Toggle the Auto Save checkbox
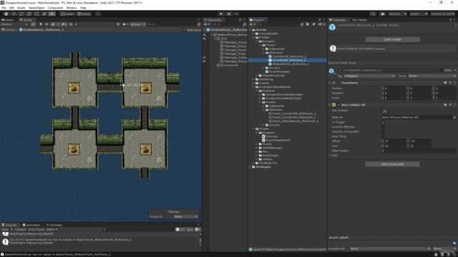458x257 pixels. pyautogui.click(x=185, y=30)
